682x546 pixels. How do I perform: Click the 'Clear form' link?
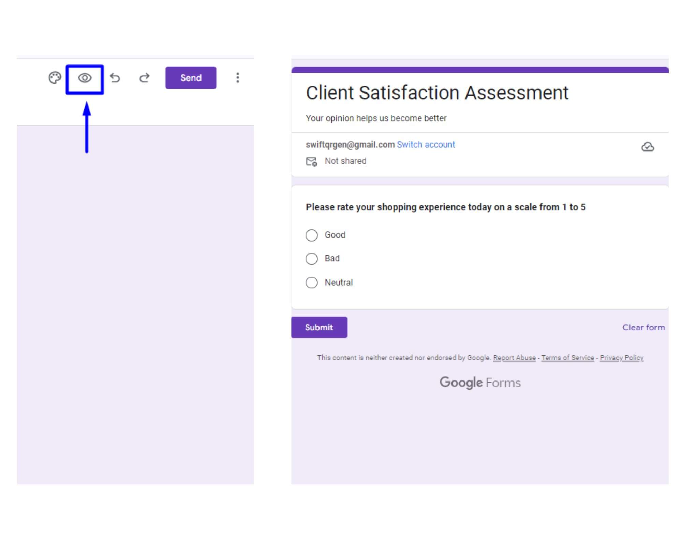click(x=643, y=327)
